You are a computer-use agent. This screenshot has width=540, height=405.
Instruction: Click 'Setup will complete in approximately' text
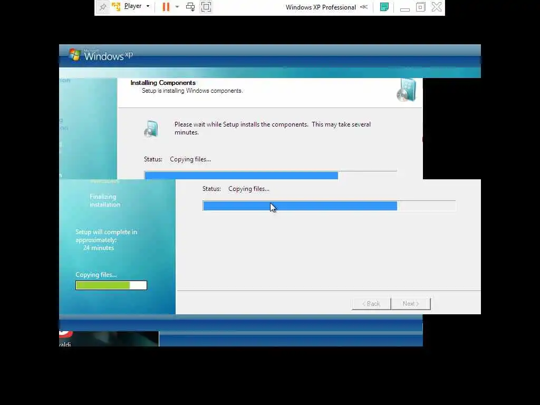click(x=106, y=236)
